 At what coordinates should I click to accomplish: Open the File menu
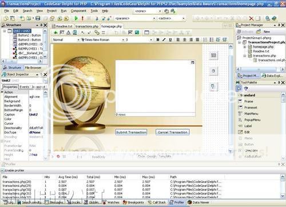point(6,11)
